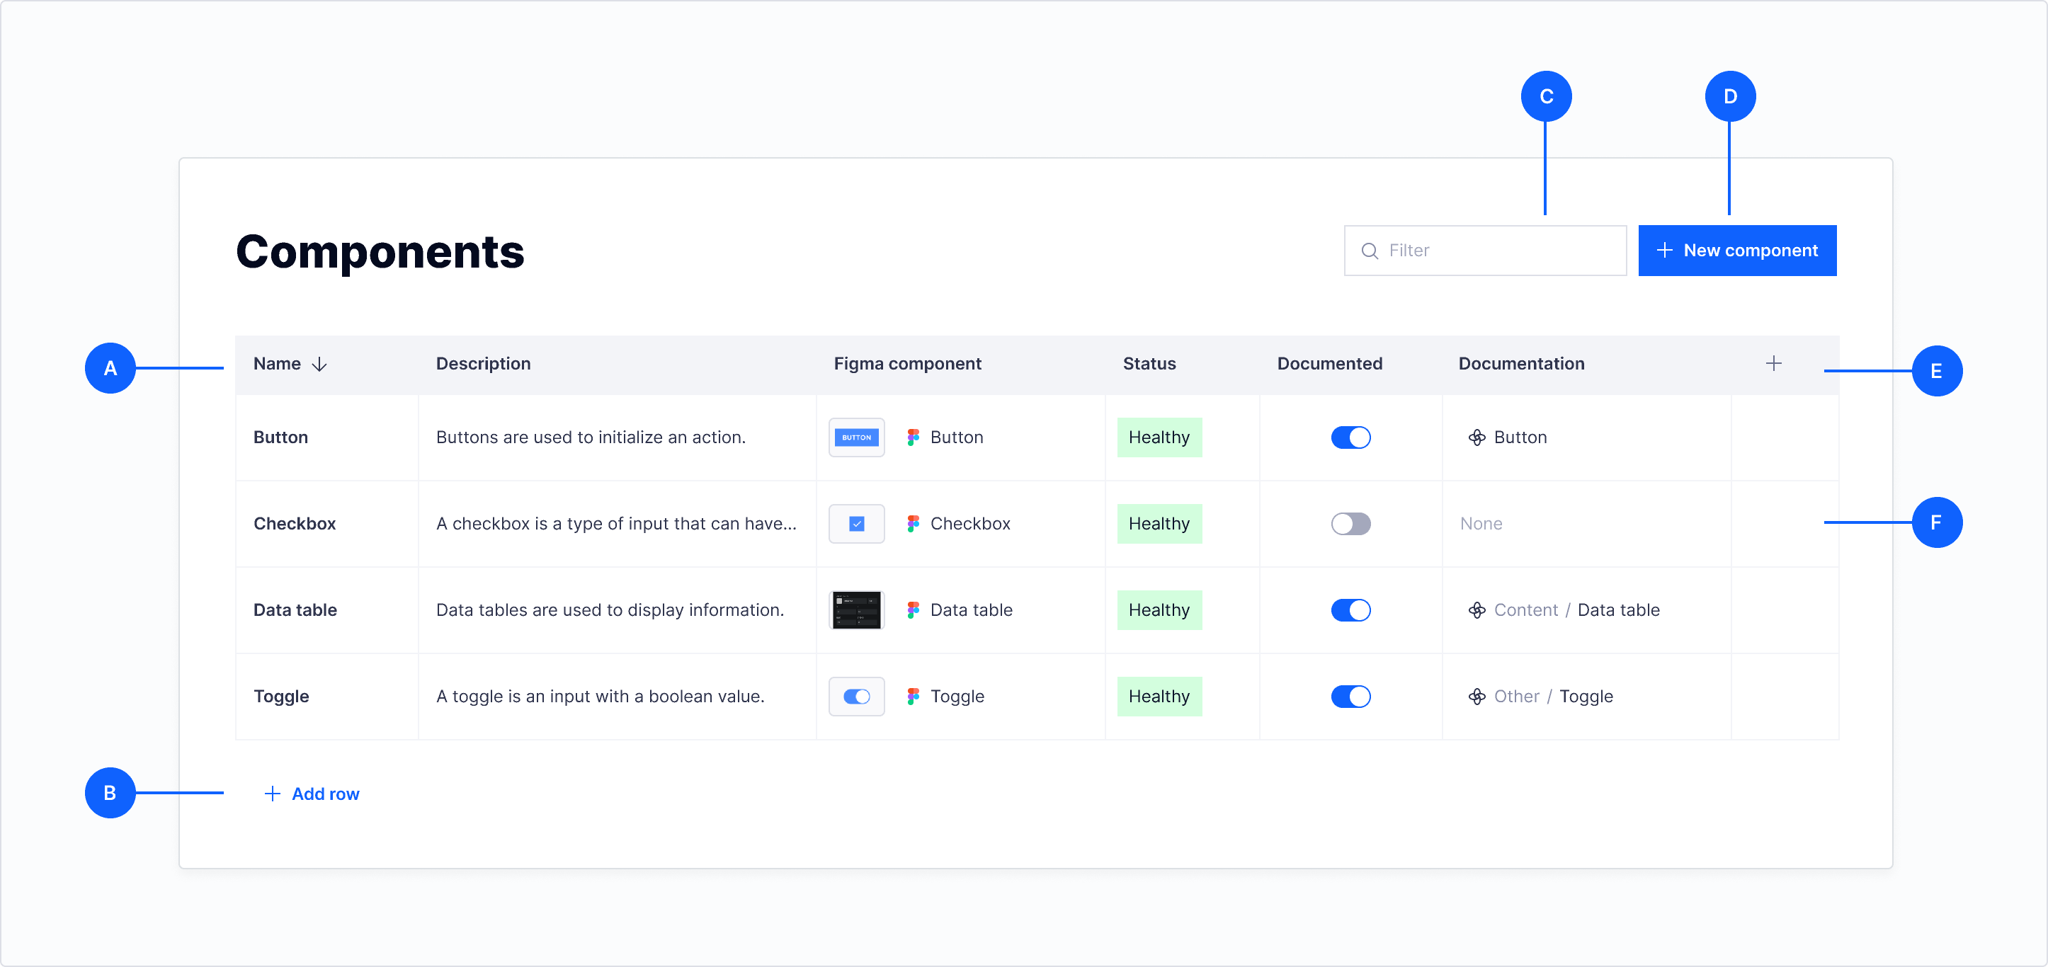
Task: Click the Figma logo beside Checkbox
Action: click(913, 524)
